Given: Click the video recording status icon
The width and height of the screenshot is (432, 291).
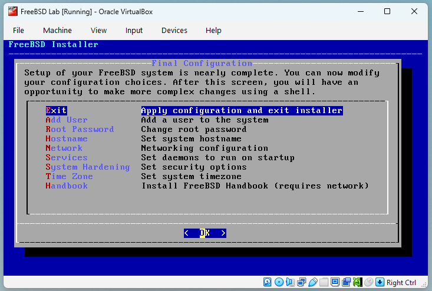Looking at the screenshot, I should pyautogui.click(x=347, y=282).
